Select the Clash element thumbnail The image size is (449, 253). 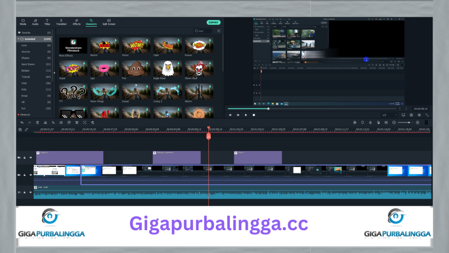167,45
